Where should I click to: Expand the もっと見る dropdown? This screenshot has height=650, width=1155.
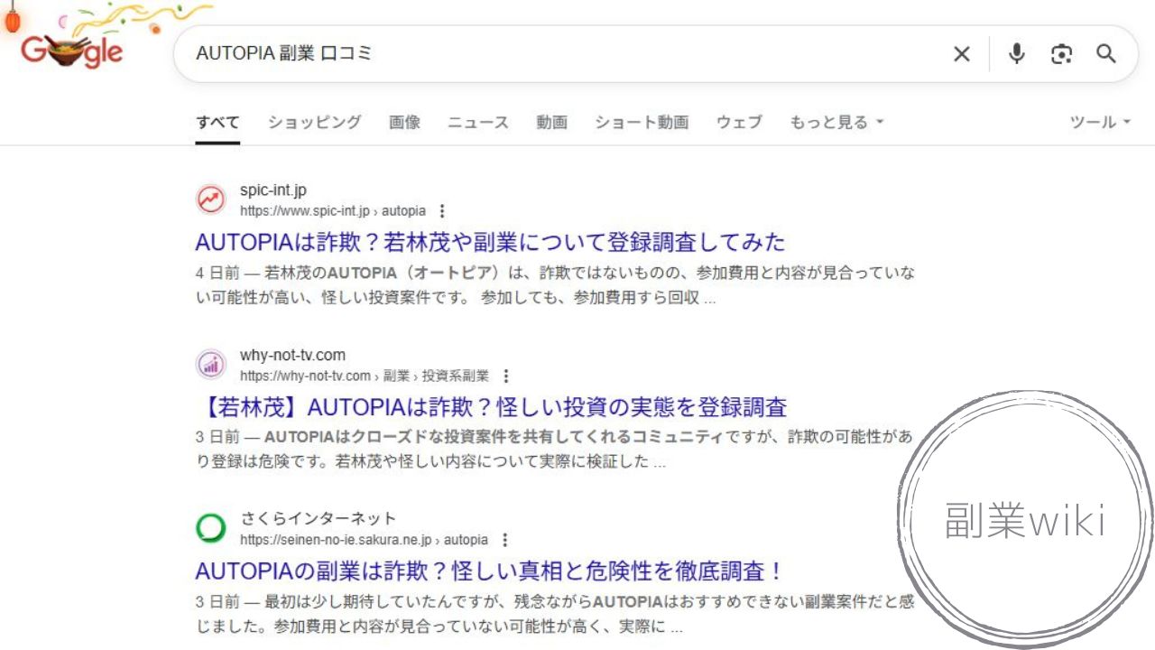point(836,122)
